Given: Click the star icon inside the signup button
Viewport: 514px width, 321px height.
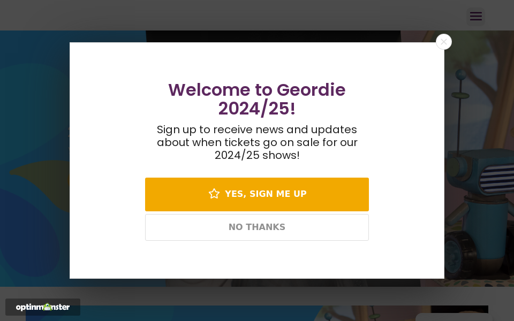Looking at the screenshot, I should (x=214, y=194).
